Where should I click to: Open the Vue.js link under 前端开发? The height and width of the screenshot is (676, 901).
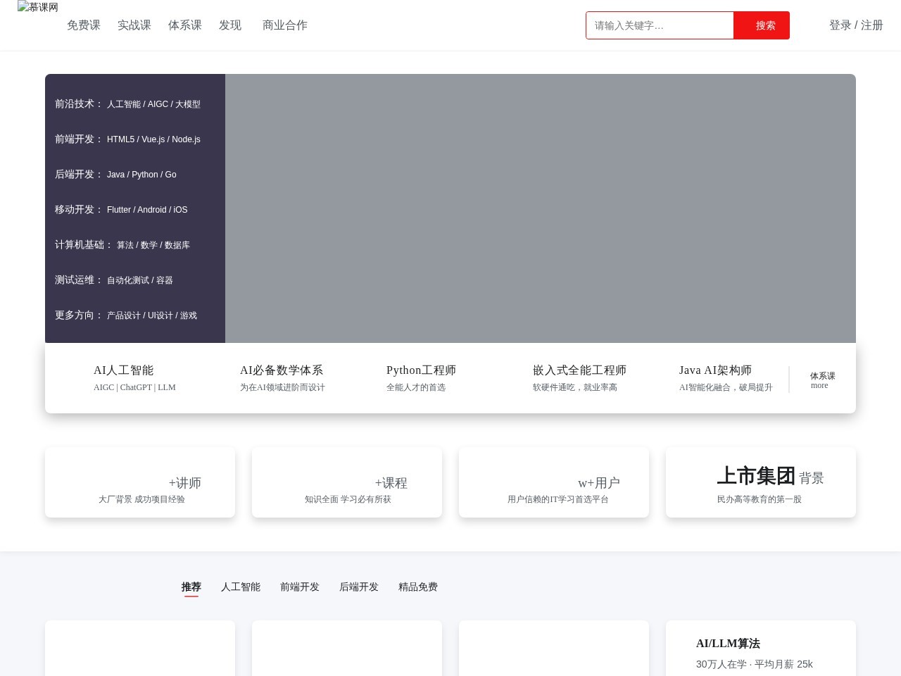point(153,139)
